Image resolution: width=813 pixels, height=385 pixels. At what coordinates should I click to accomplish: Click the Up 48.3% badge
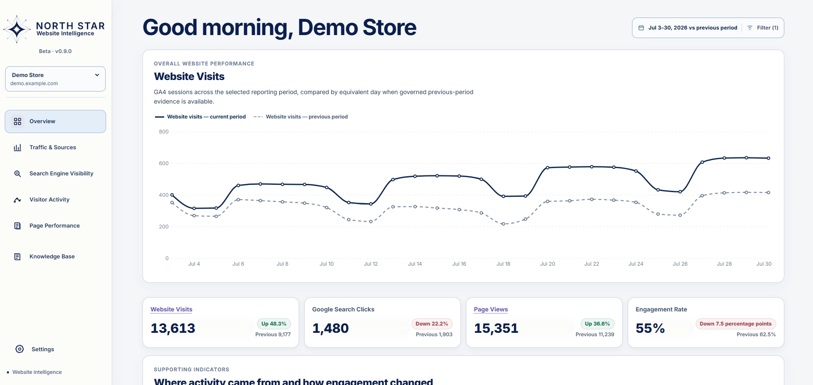coord(274,324)
